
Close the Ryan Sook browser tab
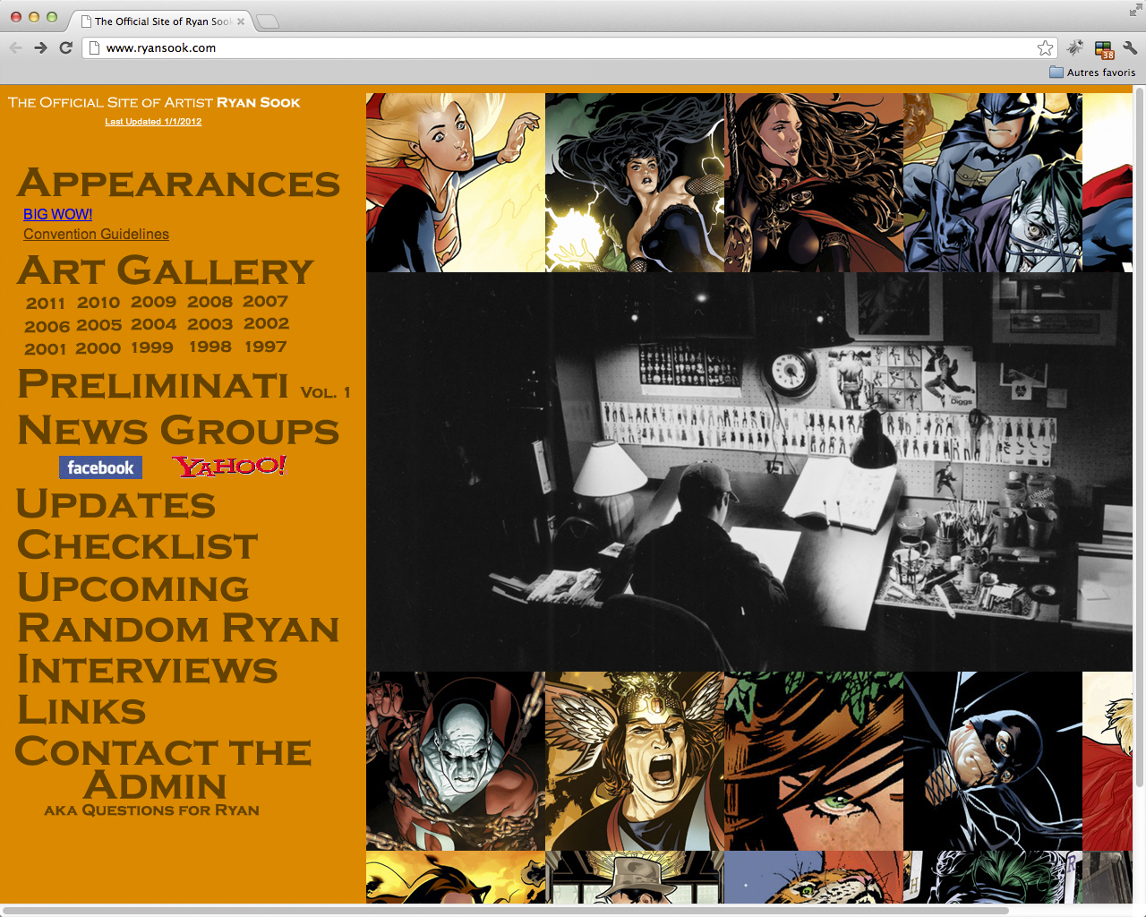pyautogui.click(x=241, y=21)
